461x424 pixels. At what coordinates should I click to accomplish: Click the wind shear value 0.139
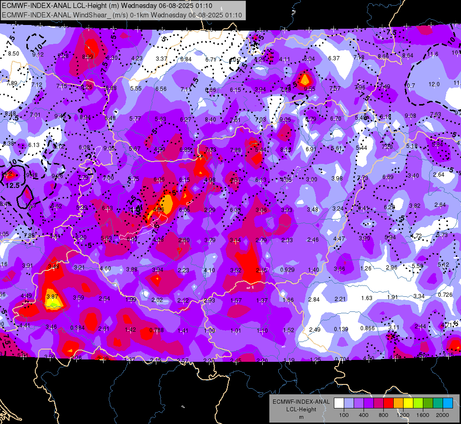[341, 329]
